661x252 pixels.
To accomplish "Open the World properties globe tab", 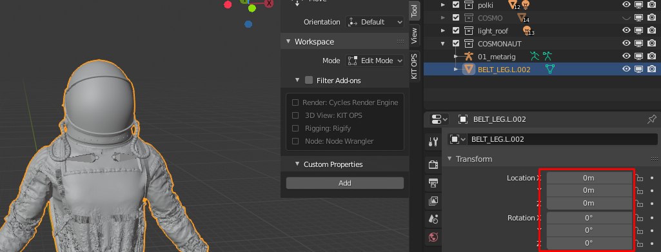I will 433,237.
